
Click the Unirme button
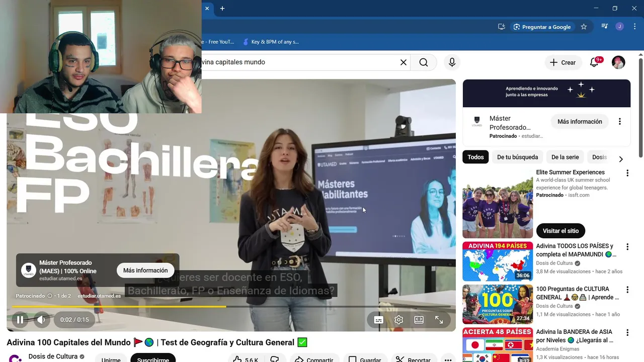(x=111, y=359)
